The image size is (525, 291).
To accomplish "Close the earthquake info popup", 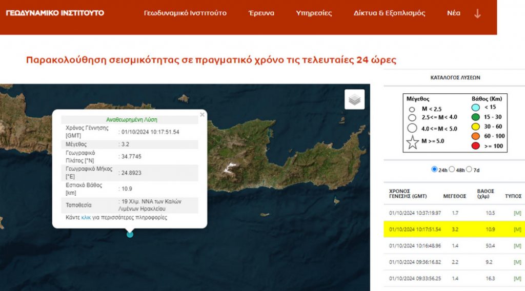I will point(202,115).
